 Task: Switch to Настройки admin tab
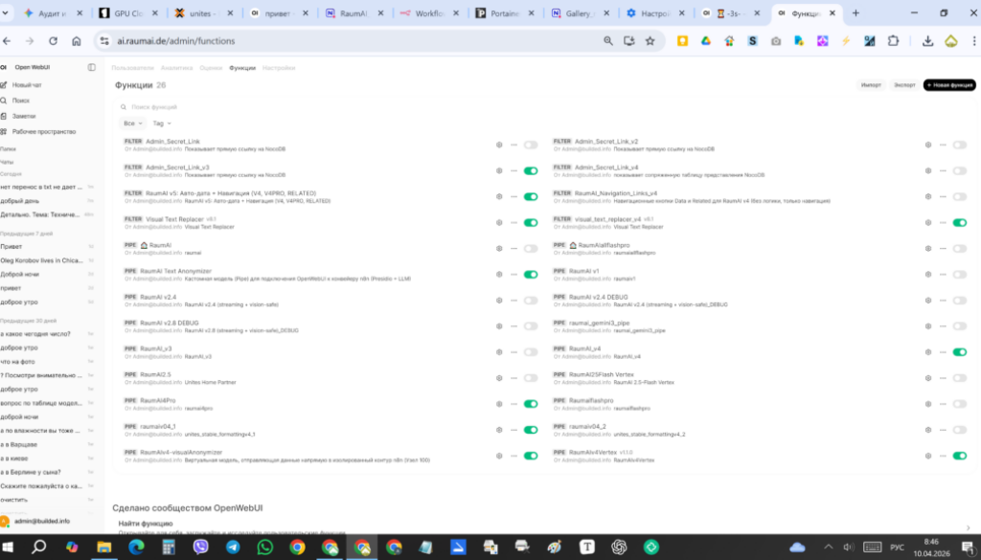point(279,68)
